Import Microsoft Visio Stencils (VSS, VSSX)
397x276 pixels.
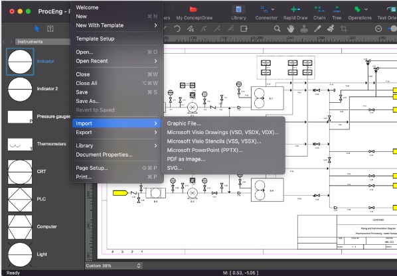pyautogui.click(x=223, y=141)
